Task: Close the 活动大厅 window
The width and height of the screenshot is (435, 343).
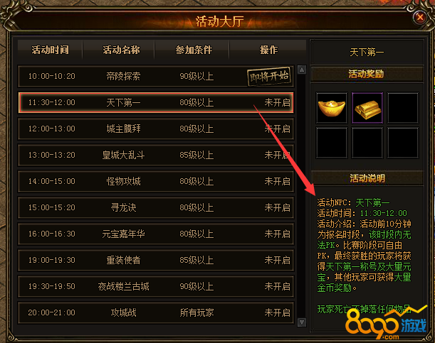Action: 420,18
